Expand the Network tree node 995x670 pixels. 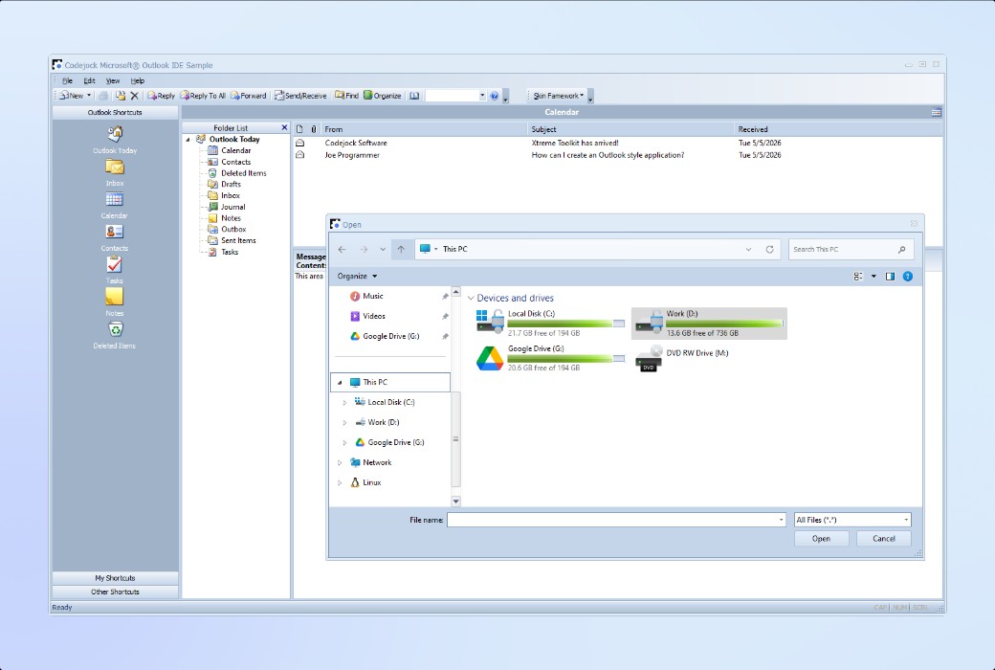[x=340, y=463]
